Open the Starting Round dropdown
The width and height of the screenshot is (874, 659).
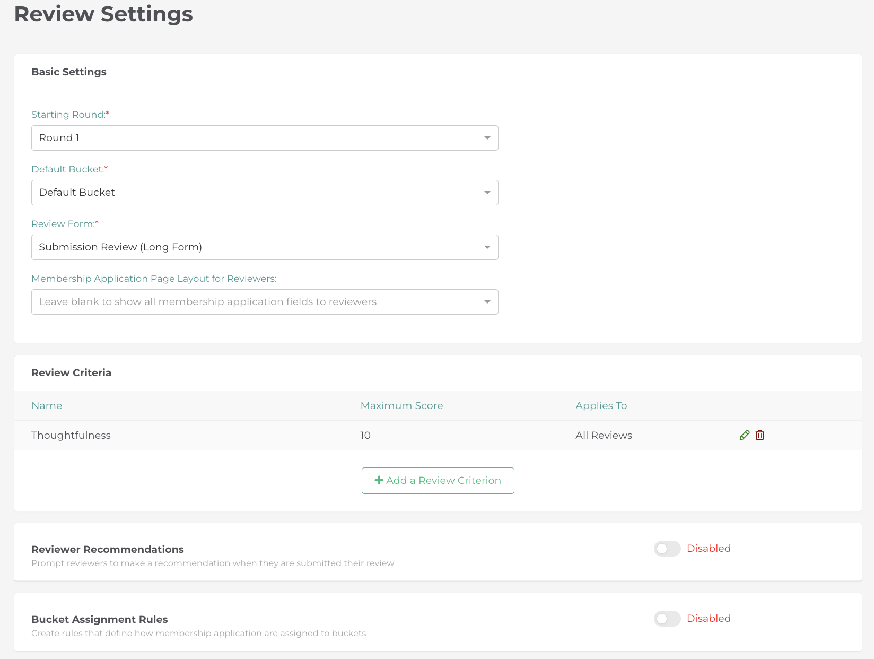pyautogui.click(x=265, y=138)
